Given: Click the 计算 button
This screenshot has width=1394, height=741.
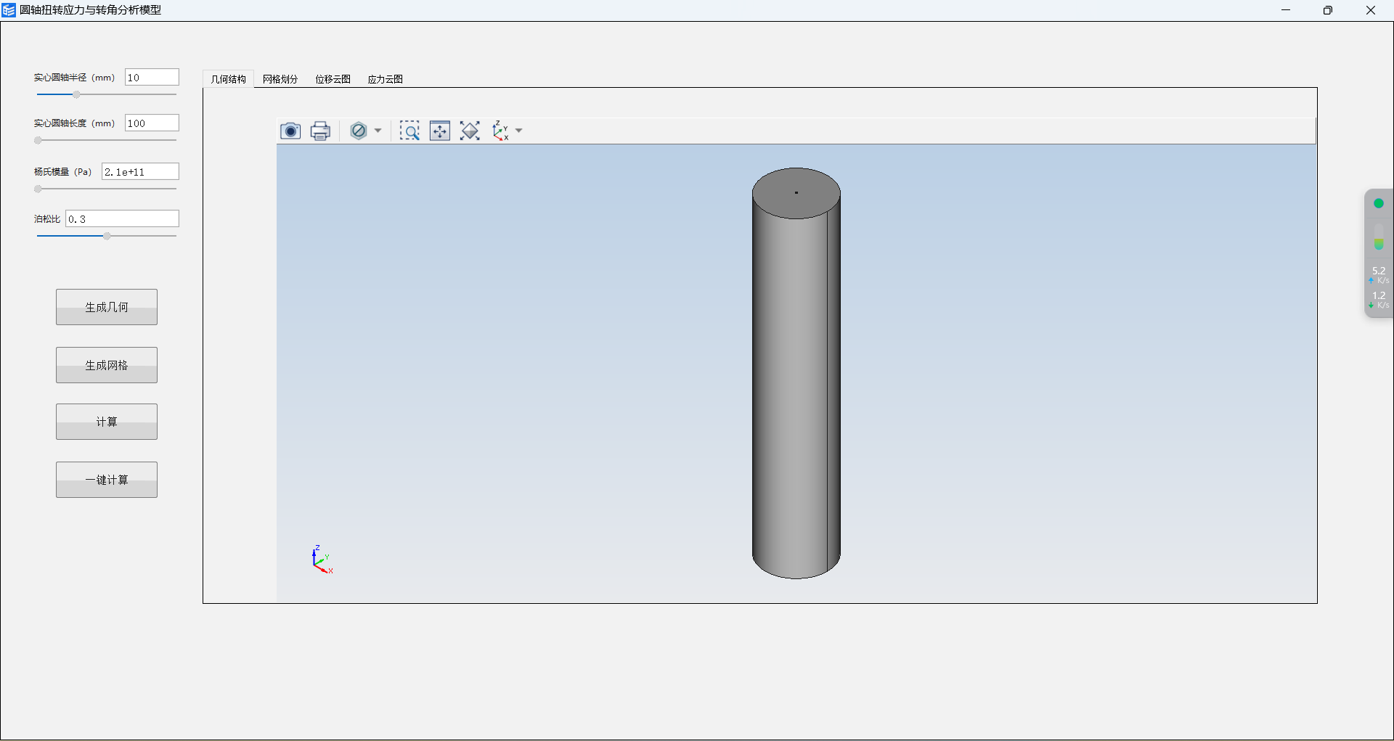Looking at the screenshot, I should (x=107, y=422).
